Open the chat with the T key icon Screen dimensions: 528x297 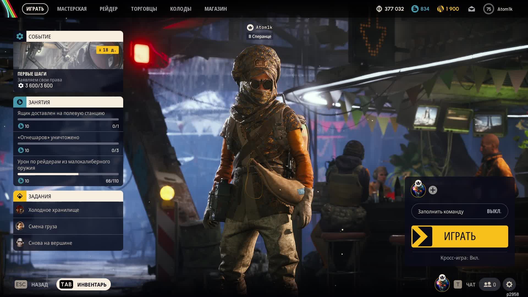458,284
